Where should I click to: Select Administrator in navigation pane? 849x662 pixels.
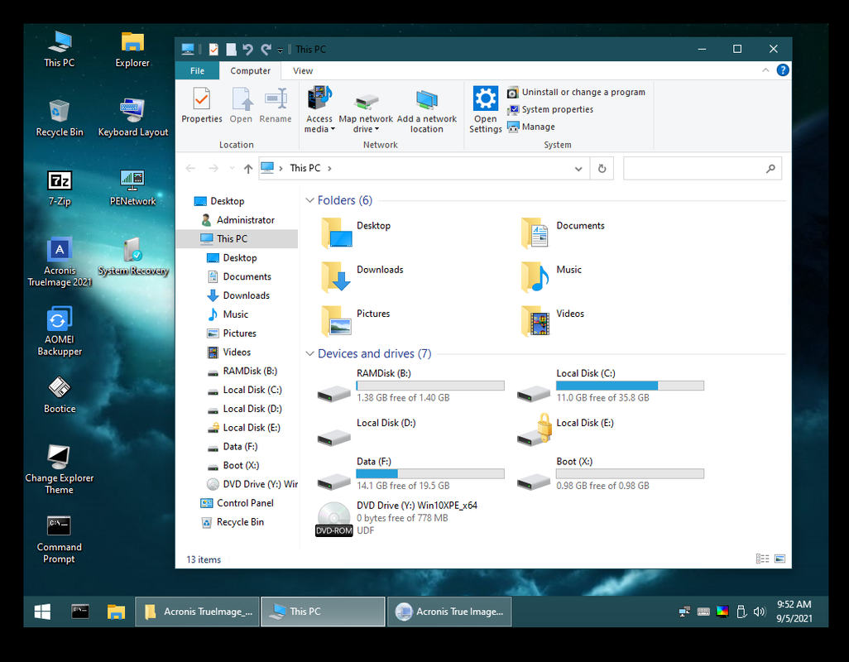[238, 220]
